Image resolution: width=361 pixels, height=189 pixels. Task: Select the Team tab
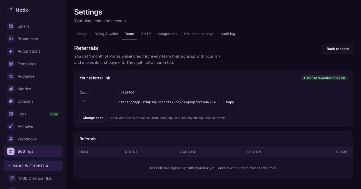tap(130, 34)
